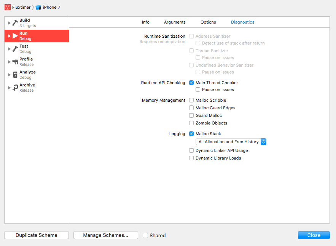The height and width of the screenshot is (246, 336).
Task: Expand the Build action disclosure triangle
Action: tap(9, 22)
